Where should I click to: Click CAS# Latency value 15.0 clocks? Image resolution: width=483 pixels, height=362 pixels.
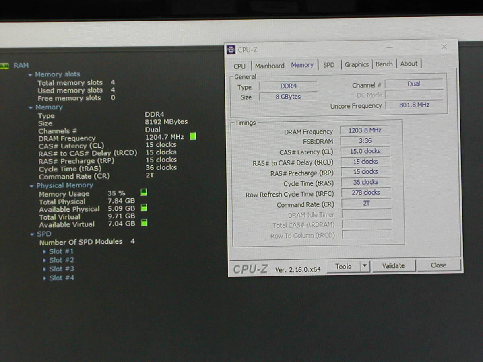pos(365,151)
